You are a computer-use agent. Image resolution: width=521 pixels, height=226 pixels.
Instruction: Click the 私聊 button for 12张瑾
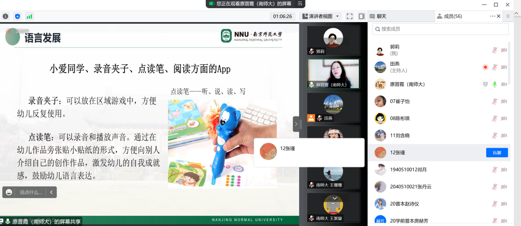click(x=497, y=153)
